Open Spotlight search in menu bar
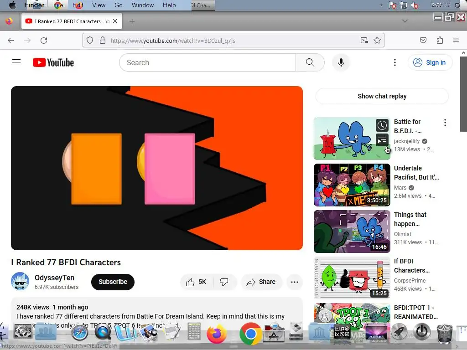The height and width of the screenshot is (350, 467). coord(457,5)
